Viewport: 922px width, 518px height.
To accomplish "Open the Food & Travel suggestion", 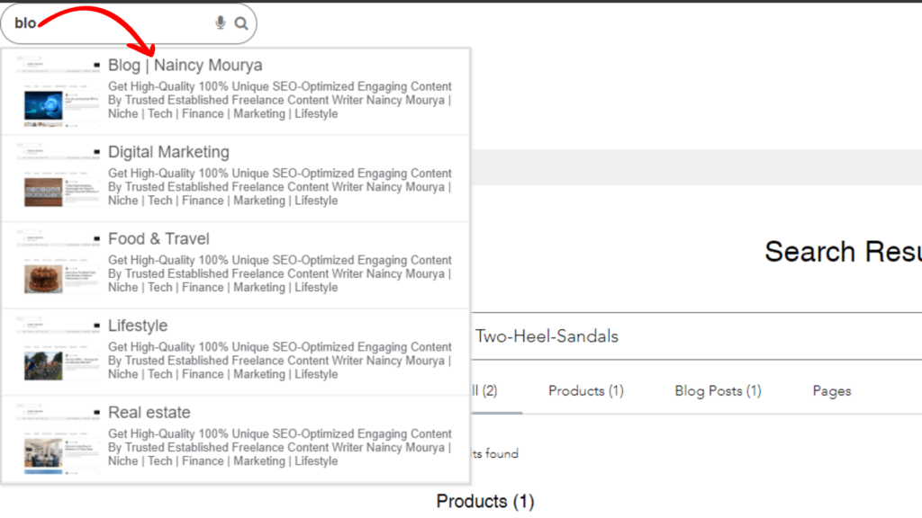I will pyautogui.click(x=158, y=238).
